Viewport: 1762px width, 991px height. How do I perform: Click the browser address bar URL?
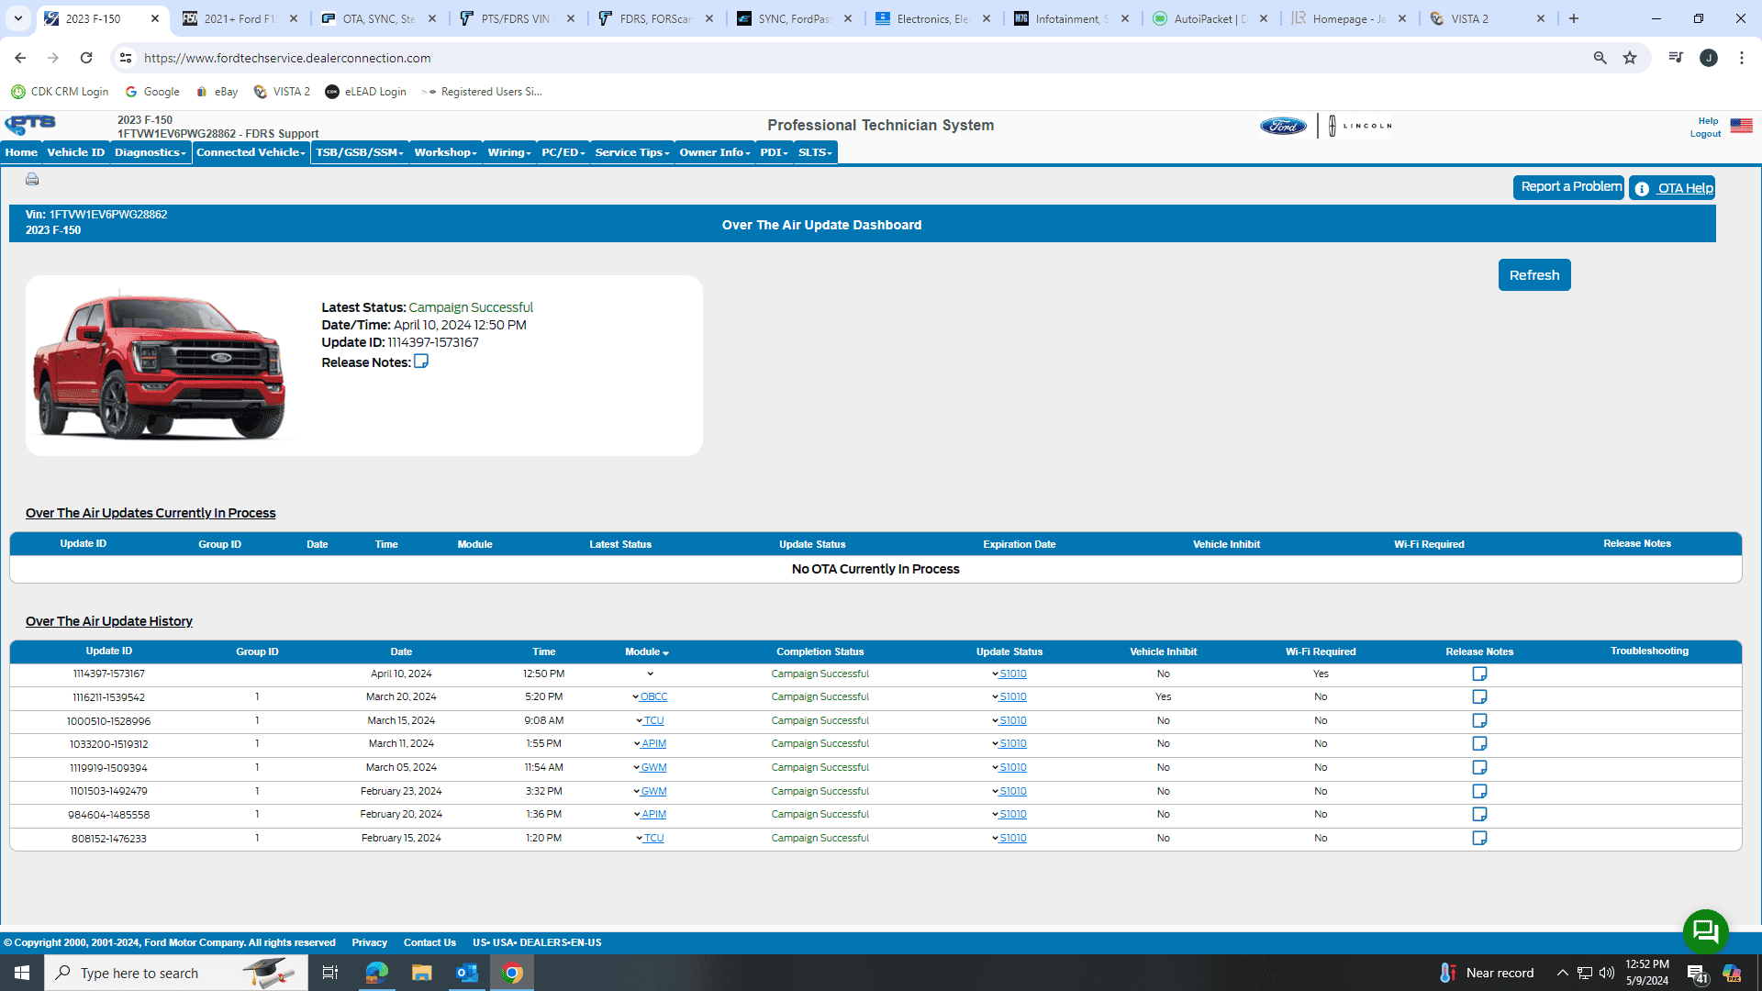click(x=287, y=58)
